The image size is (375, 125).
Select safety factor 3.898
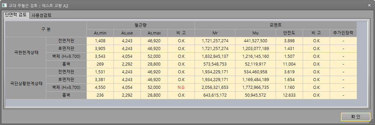[290, 41]
